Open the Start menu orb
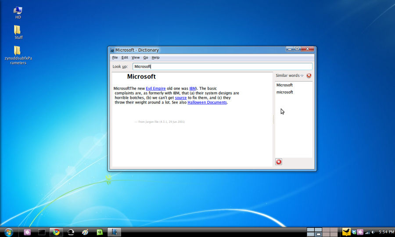This screenshot has height=237, width=395. [9, 232]
